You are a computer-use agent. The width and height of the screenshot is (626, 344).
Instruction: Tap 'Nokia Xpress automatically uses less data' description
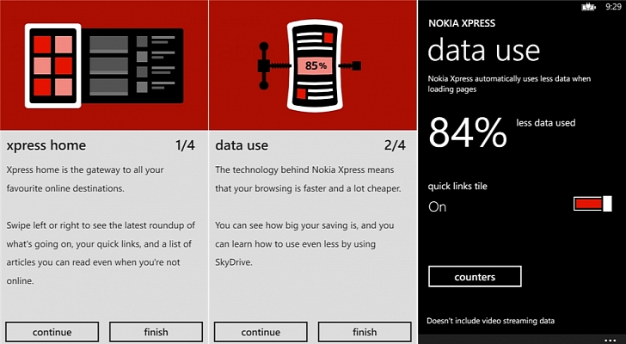pyautogui.click(x=509, y=83)
